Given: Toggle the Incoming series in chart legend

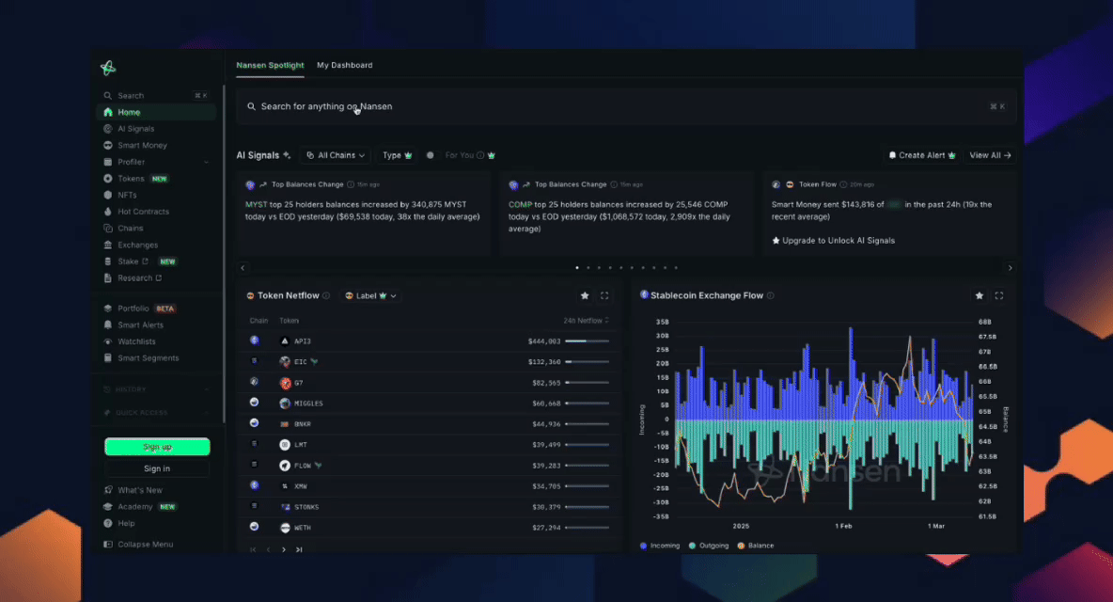Looking at the screenshot, I should pos(659,546).
